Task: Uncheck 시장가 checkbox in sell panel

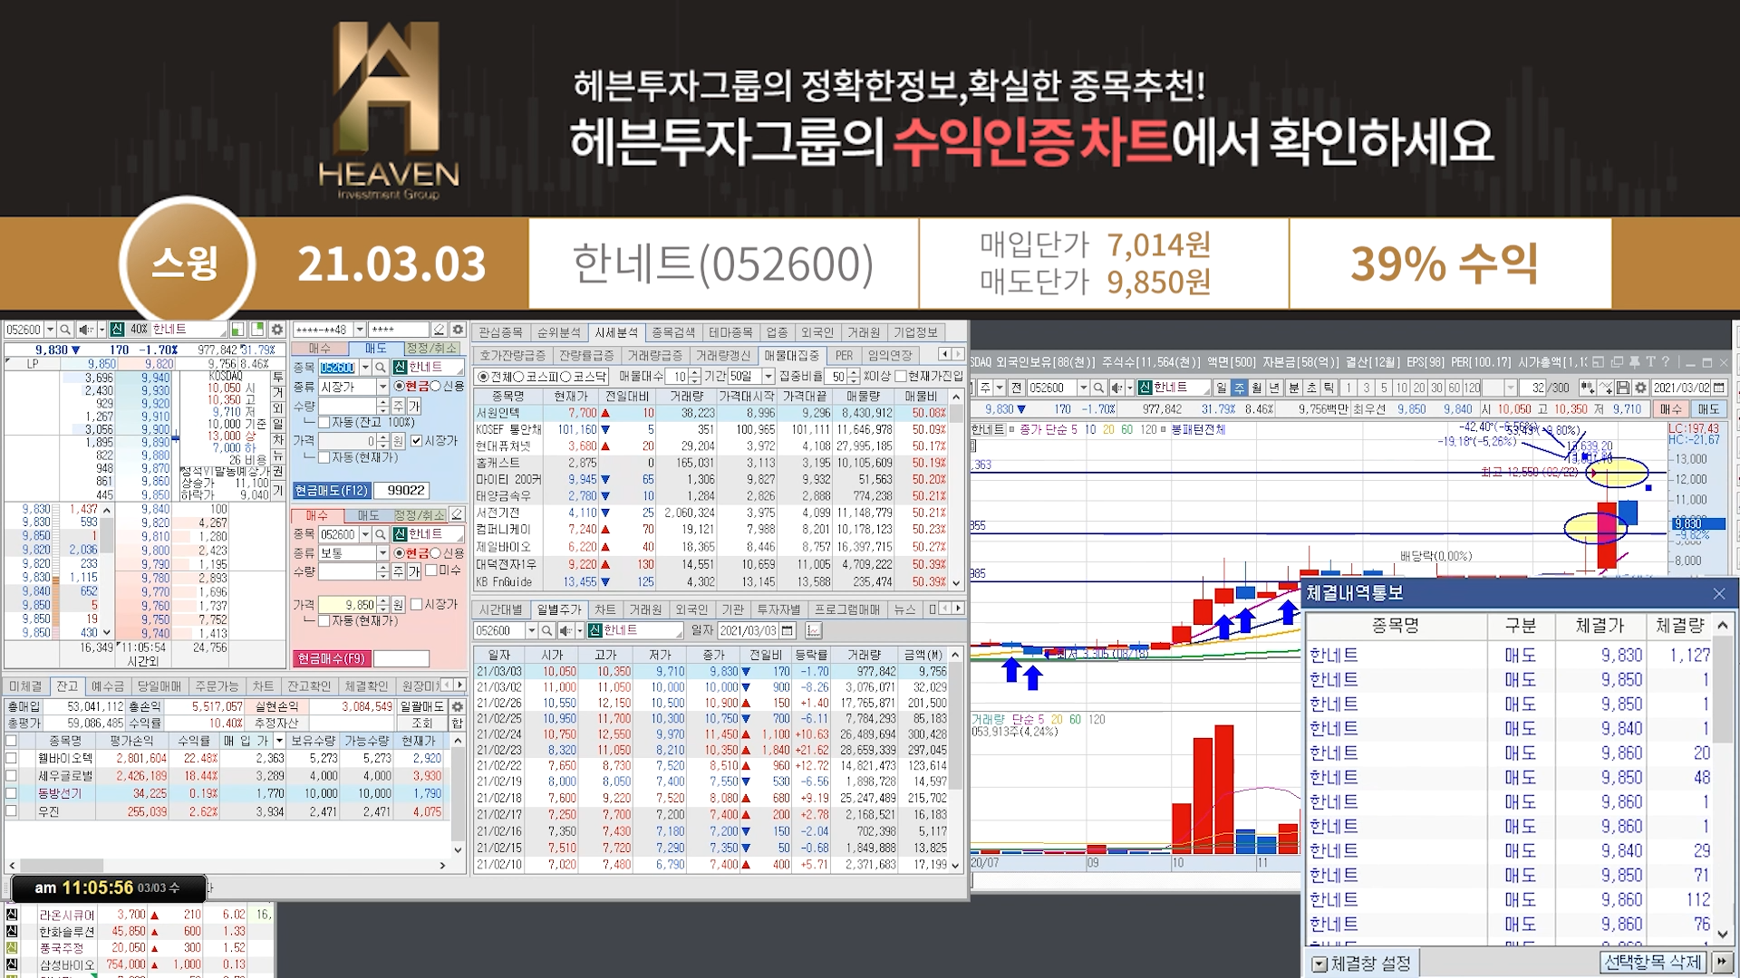Action: 417,441
